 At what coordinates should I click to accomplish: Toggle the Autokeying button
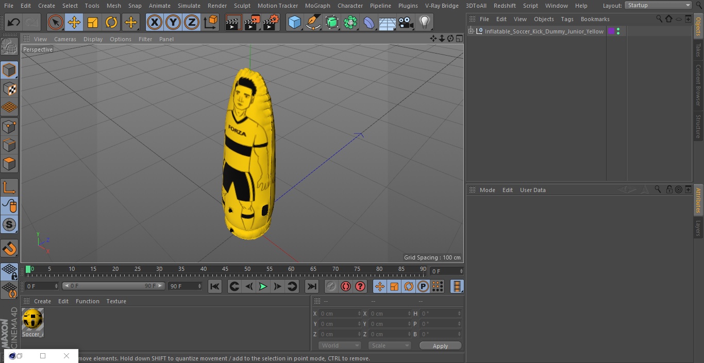pyautogui.click(x=346, y=286)
